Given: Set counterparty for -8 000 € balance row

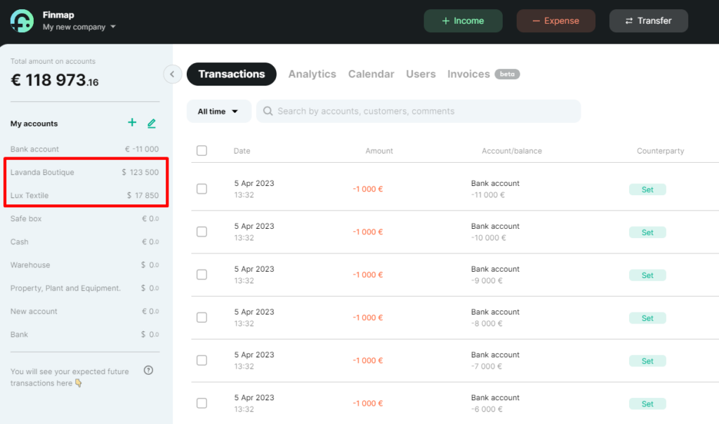Looking at the screenshot, I should [647, 318].
